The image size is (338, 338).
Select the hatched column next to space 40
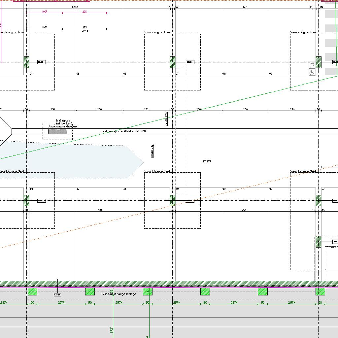pyautogui.click(x=173, y=200)
